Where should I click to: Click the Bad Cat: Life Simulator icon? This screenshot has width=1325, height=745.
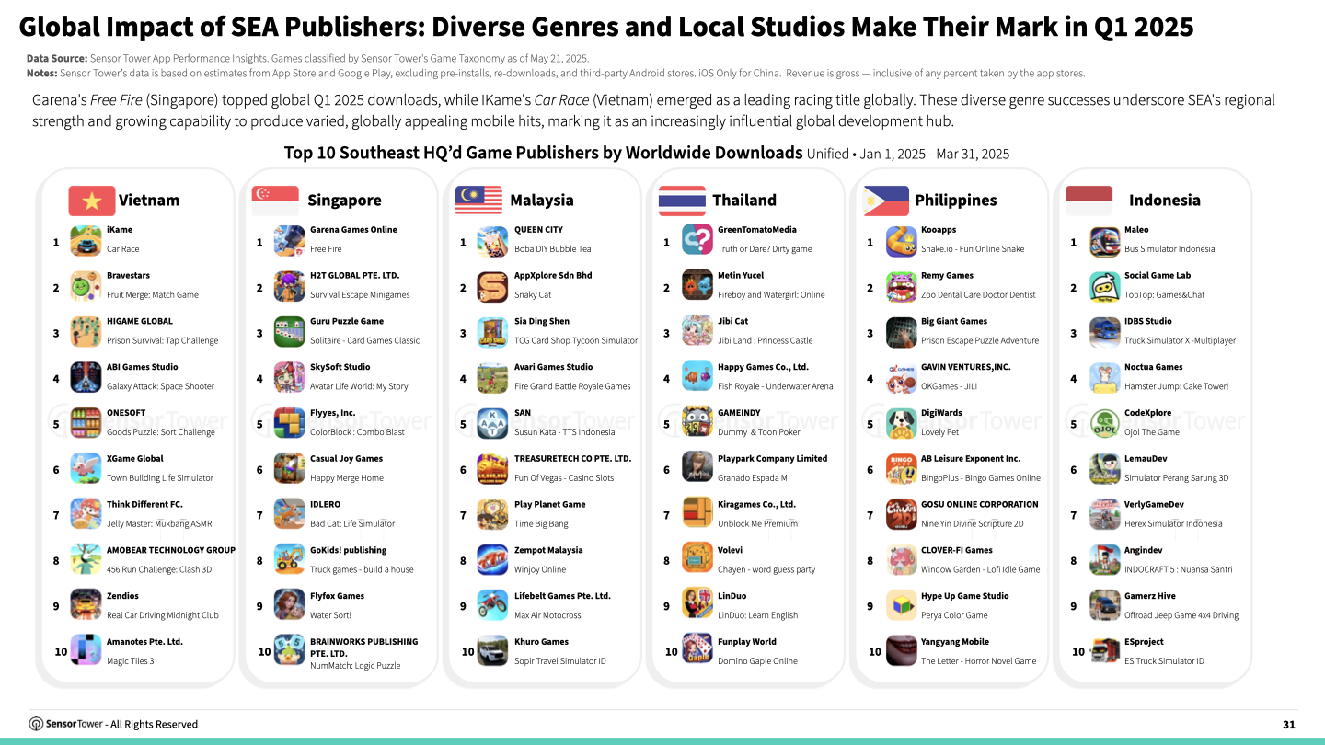click(x=290, y=514)
